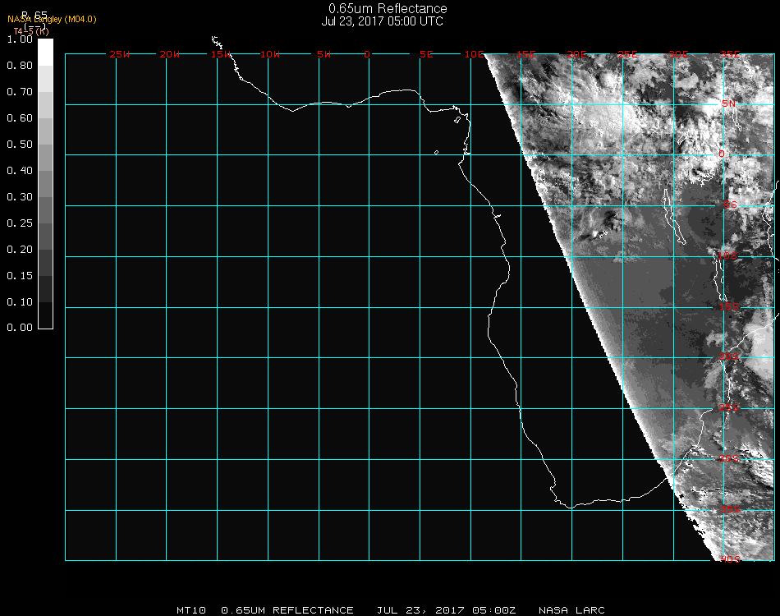Viewport: 780px width, 616px height.
Task: Click the 1.00 value on the reflectance scale
Action: tap(20, 39)
